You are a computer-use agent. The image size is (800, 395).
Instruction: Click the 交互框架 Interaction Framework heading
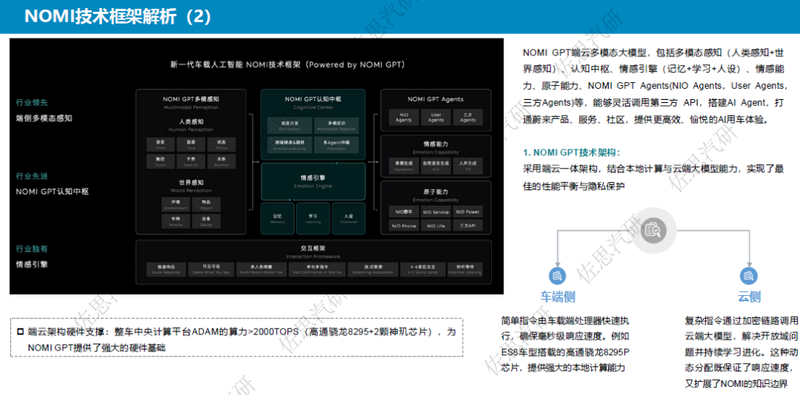[x=313, y=251]
